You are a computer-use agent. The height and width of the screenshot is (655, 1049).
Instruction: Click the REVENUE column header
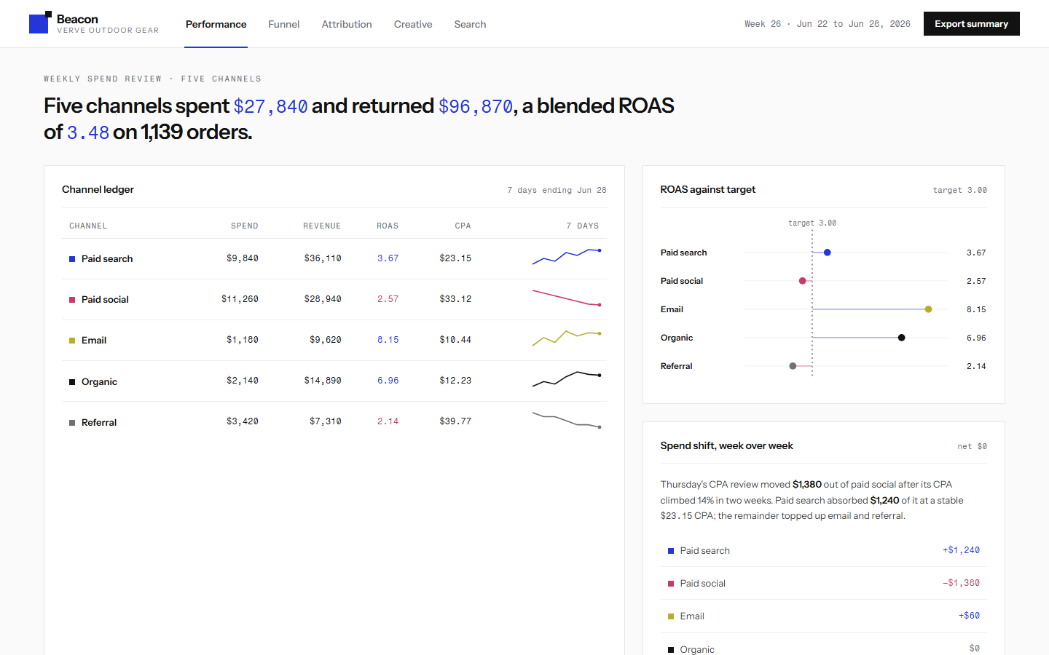[x=322, y=226]
